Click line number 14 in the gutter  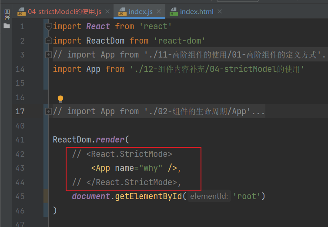click(20, 69)
